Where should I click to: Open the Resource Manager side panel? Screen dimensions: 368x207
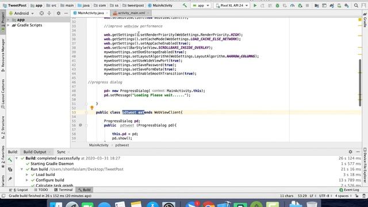click(3, 55)
